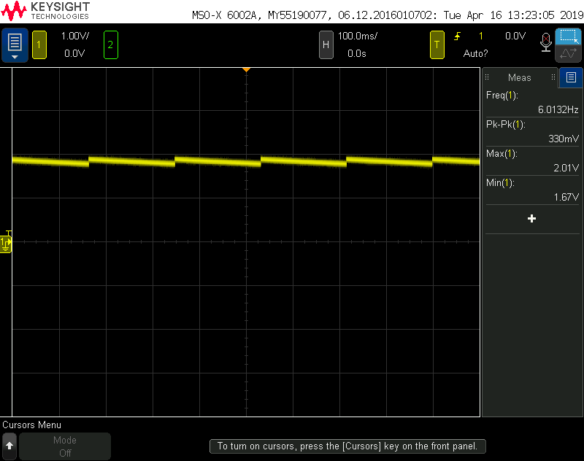This screenshot has width=584, height=461.
Task: Open the Horizontal H settings button
Action: pyautogui.click(x=326, y=45)
